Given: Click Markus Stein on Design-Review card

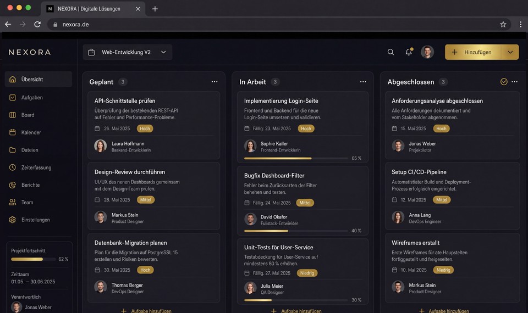Looking at the screenshot, I should 125,215.
